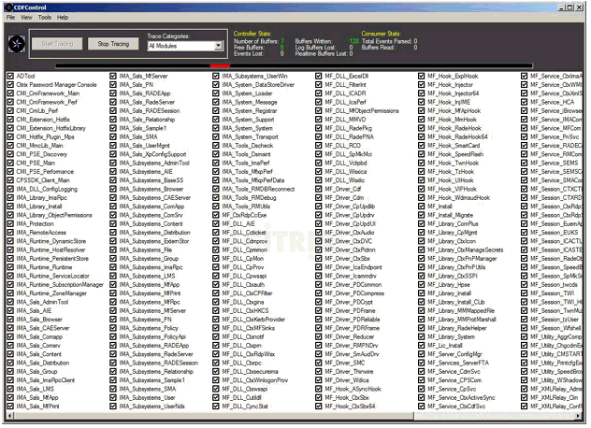Maximize the CDFControl window
The width and height of the screenshot is (591, 428).
click(x=569, y=6)
